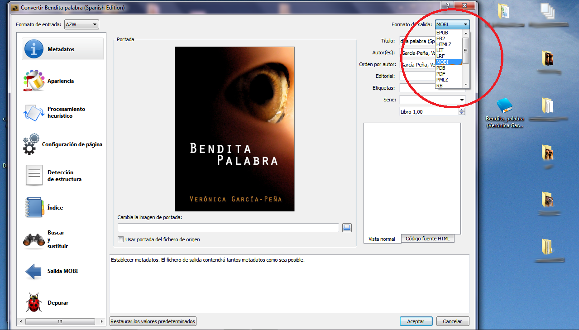Open the Metadatos section icon
Screen dimensions: 579x330
(34, 49)
